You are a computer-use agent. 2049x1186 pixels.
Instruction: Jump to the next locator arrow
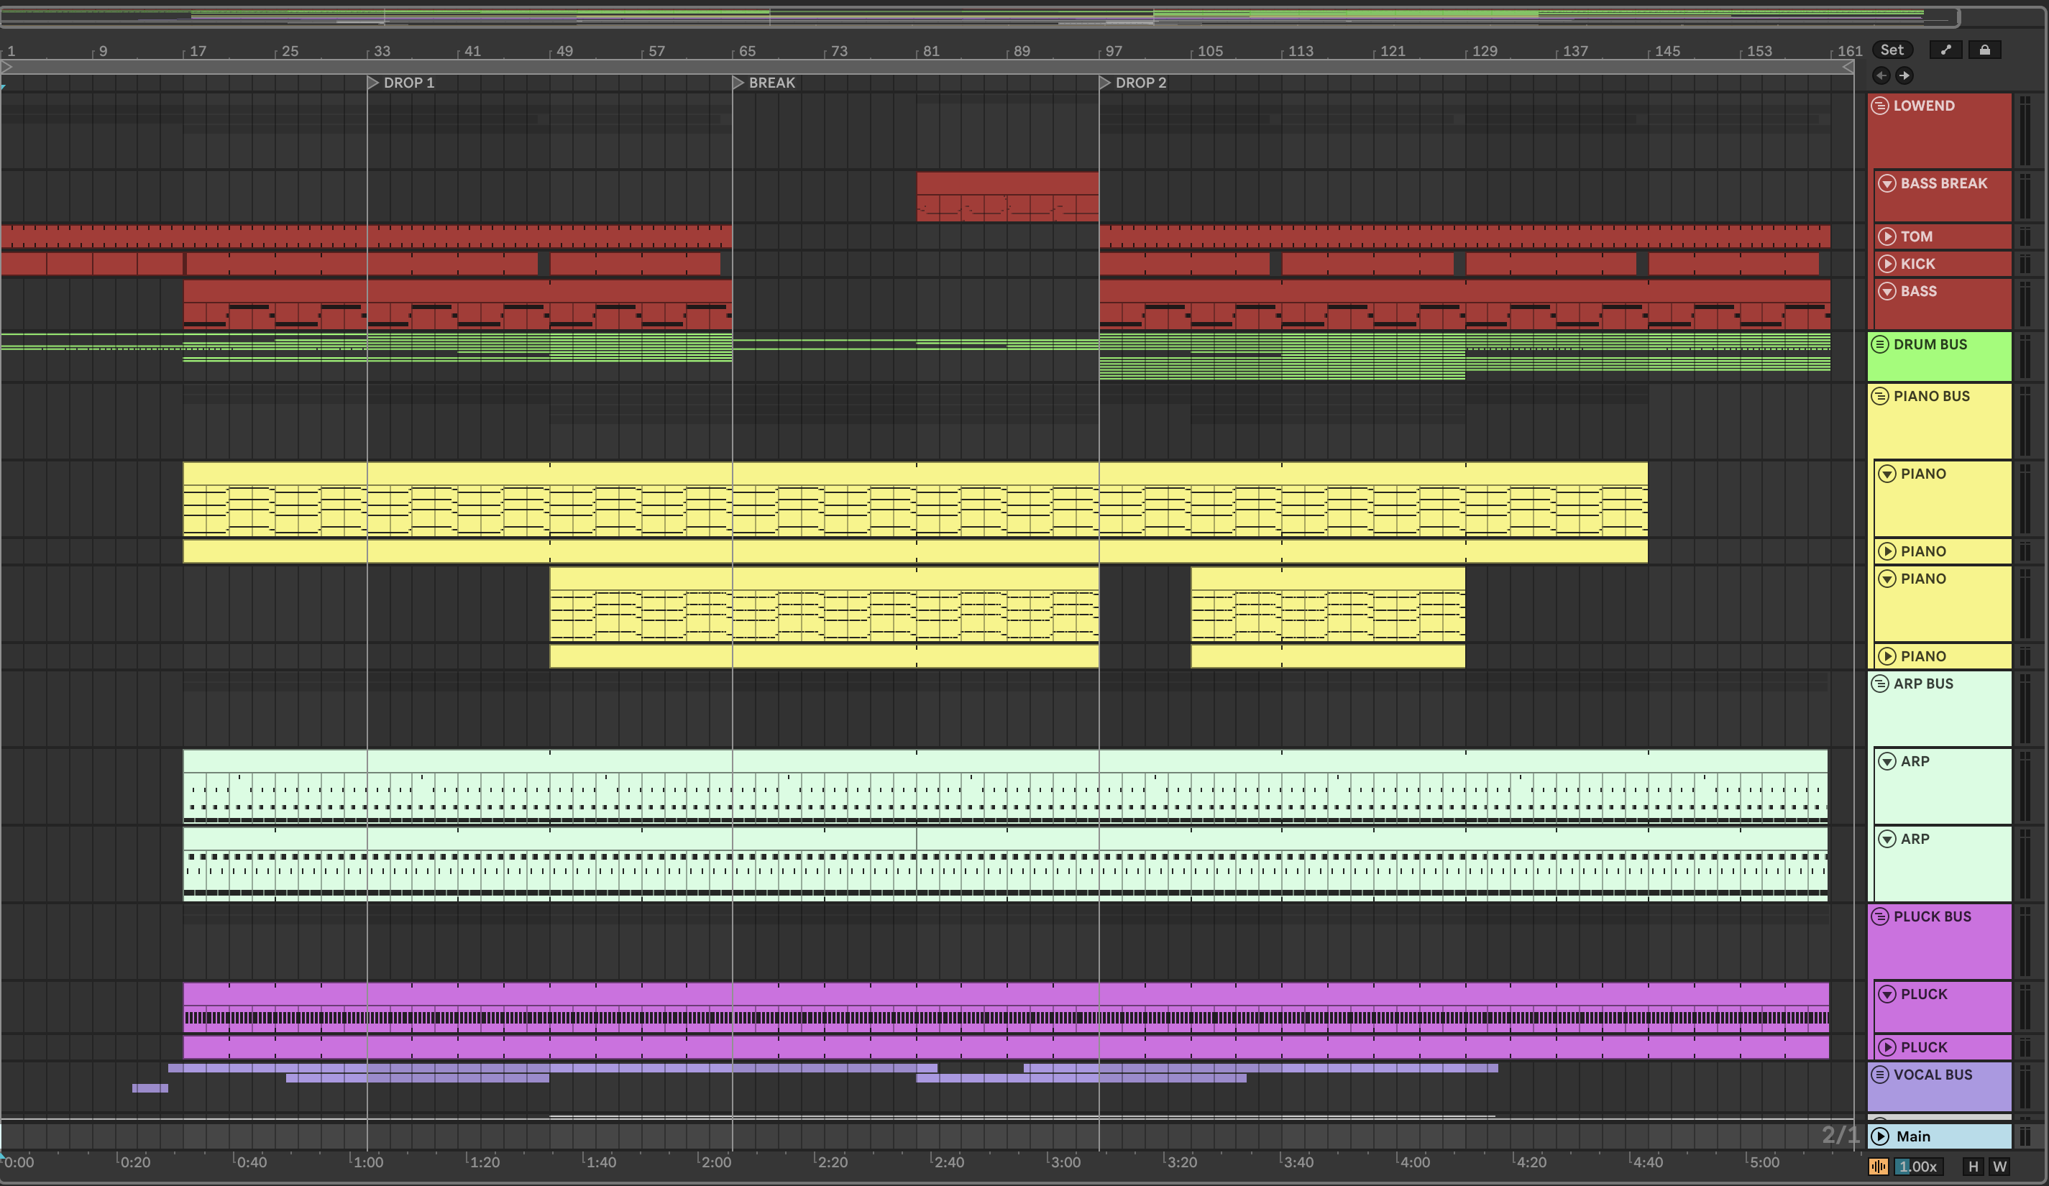tap(1904, 75)
